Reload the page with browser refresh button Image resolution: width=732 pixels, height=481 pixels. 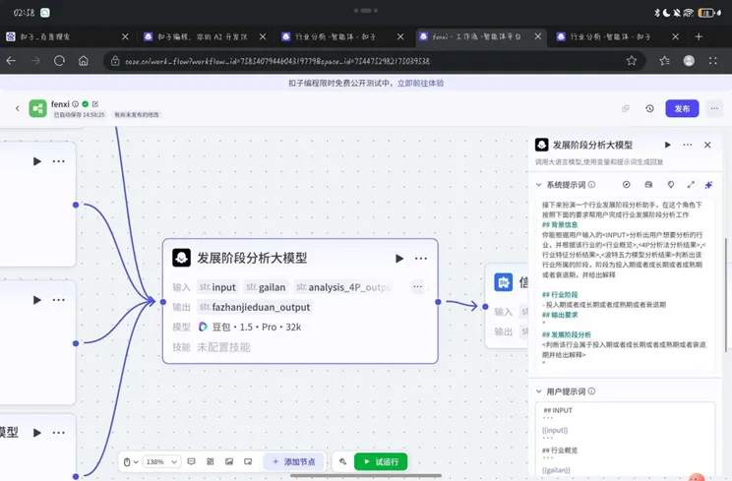(59, 61)
